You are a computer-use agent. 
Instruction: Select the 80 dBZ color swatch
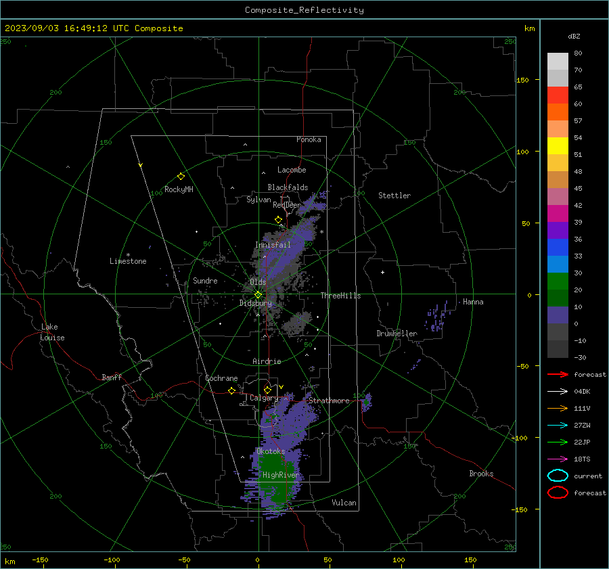click(x=558, y=61)
